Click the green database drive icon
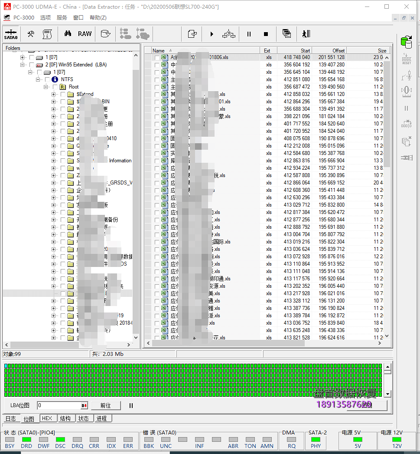Image resolution: width=420 pixels, height=454 pixels. [407, 42]
